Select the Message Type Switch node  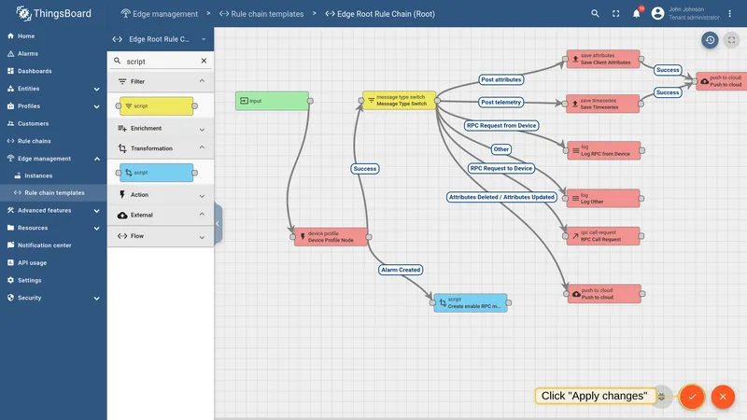pyautogui.click(x=400, y=101)
